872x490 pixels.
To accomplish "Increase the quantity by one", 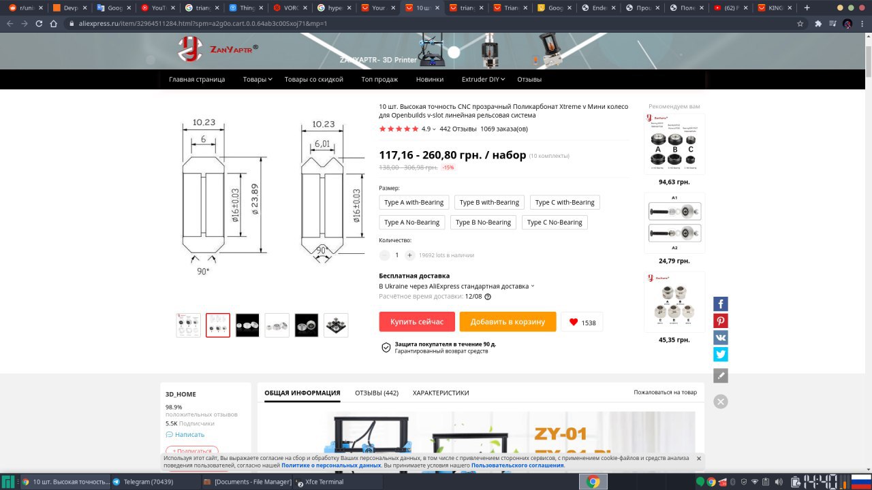I will pyautogui.click(x=409, y=255).
